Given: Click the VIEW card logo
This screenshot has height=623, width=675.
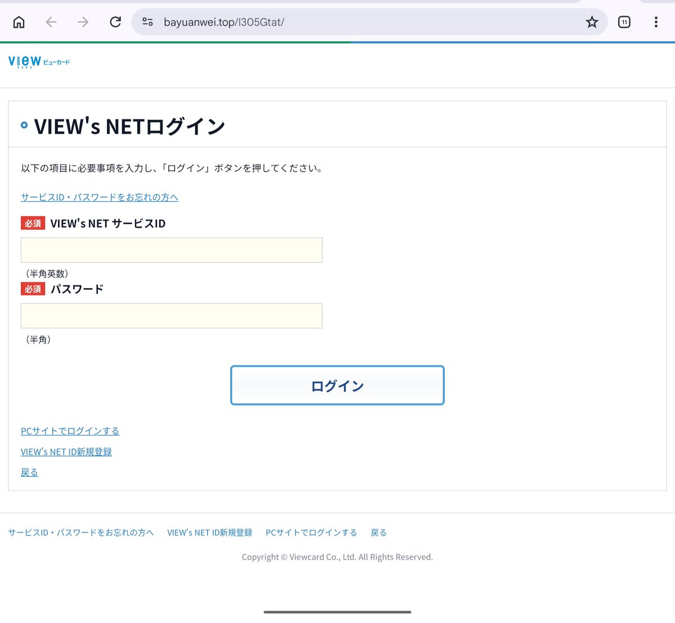Looking at the screenshot, I should click(39, 62).
